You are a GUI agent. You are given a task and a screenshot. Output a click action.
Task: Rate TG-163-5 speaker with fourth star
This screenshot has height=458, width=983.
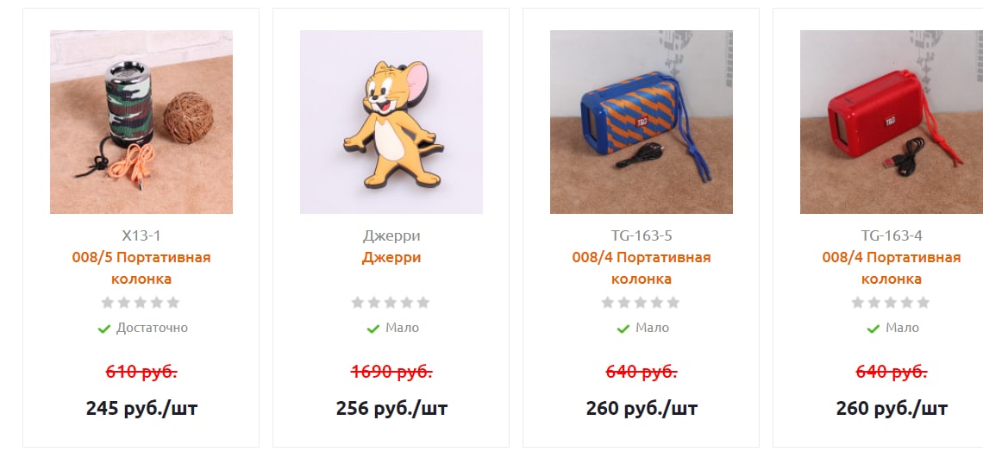pos(657,303)
